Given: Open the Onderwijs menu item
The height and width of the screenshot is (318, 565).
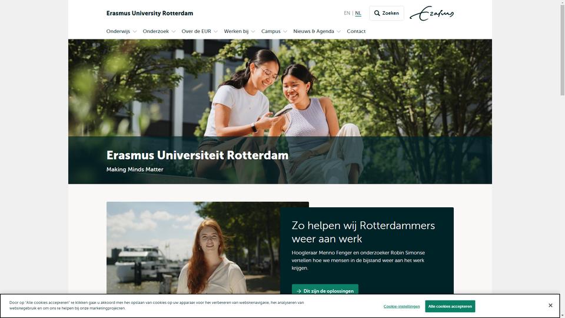Looking at the screenshot, I should click(x=118, y=31).
